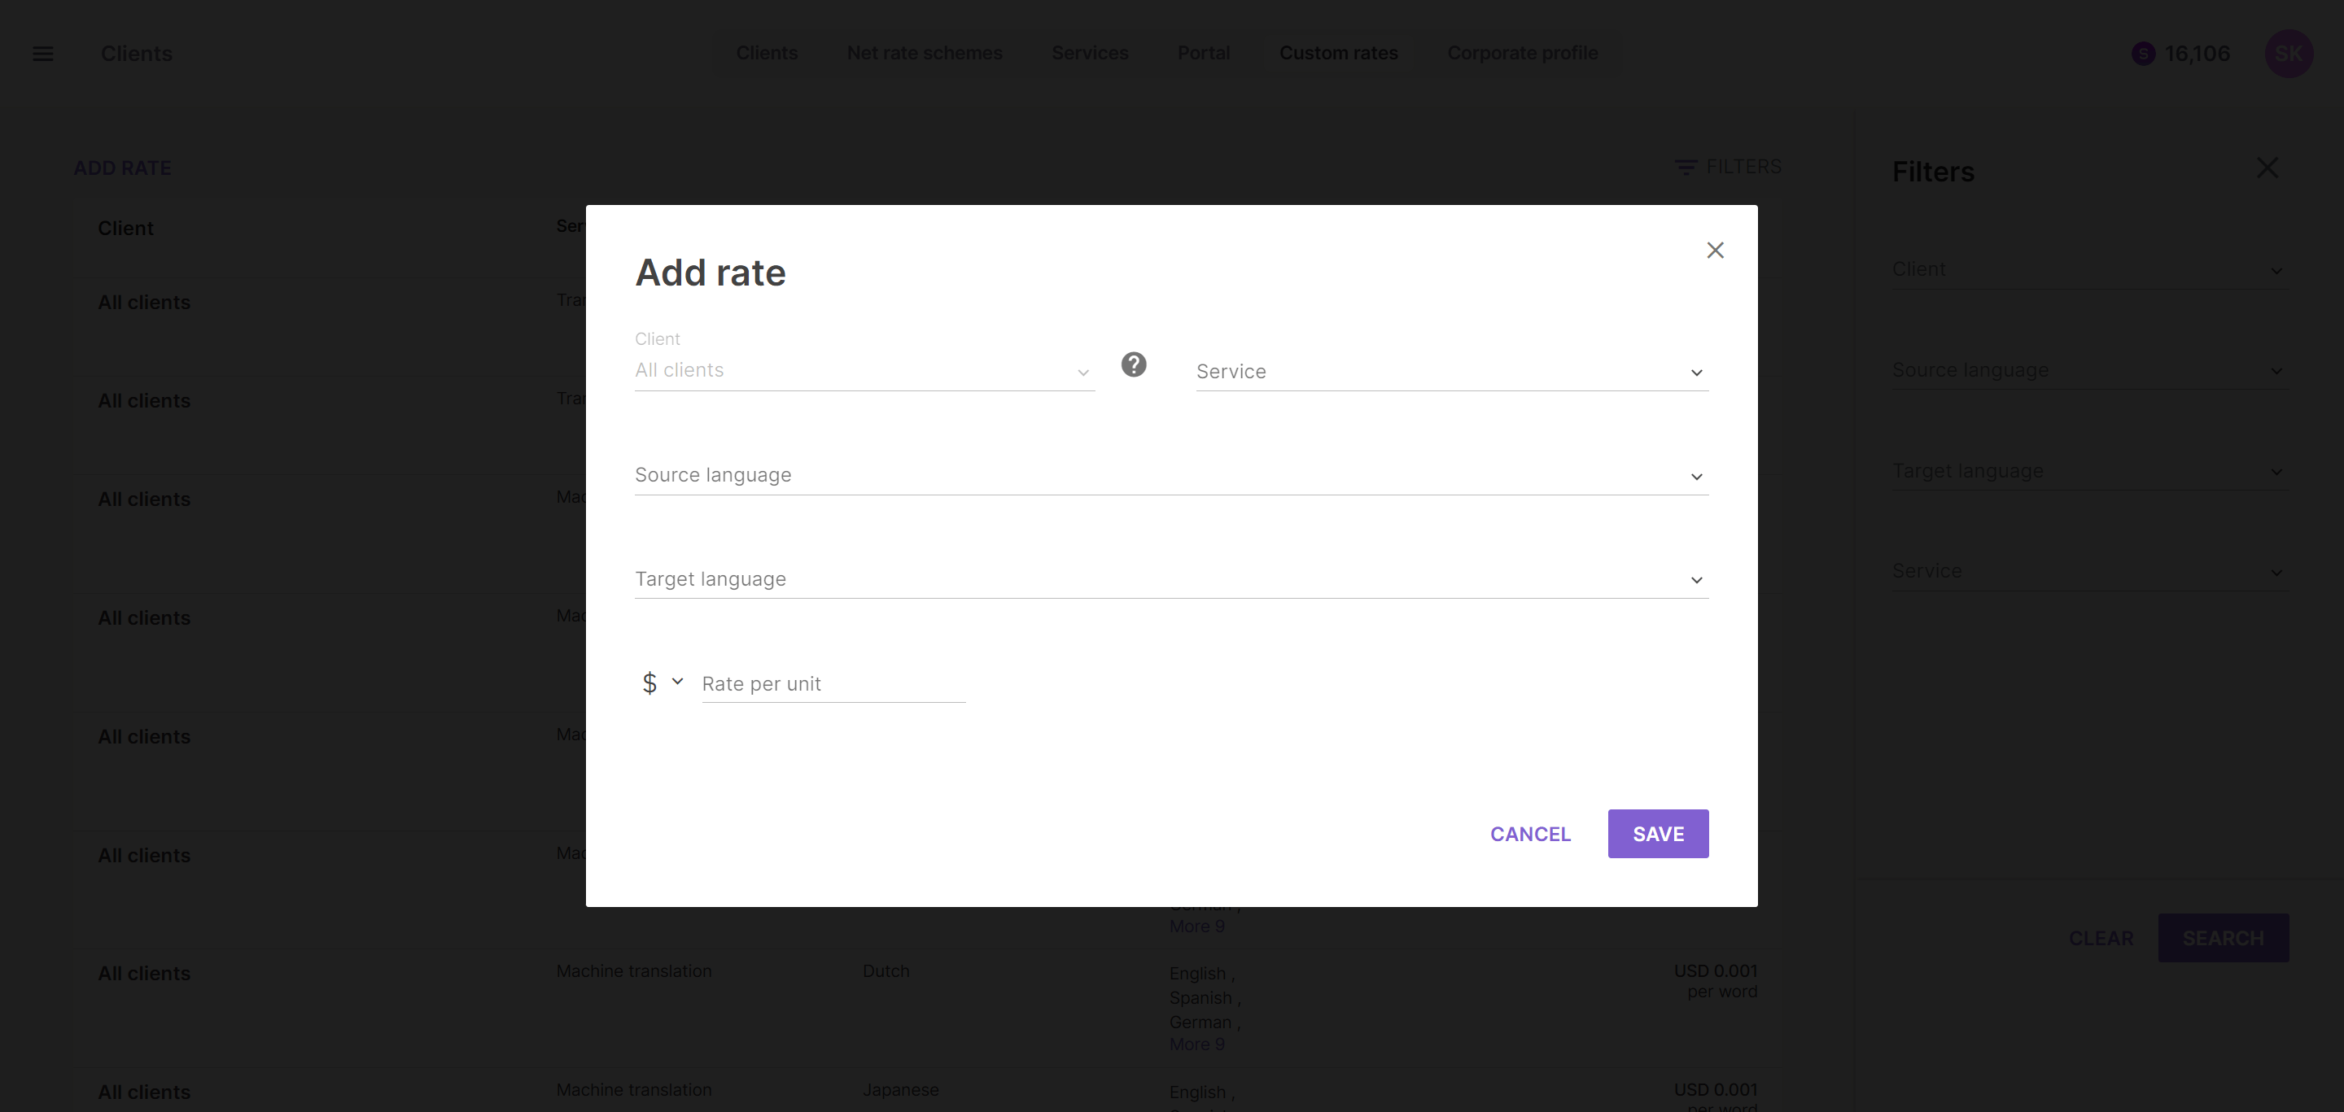Switch to the Services tab
This screenshot has height=1112, width=2344.
(x=1089, y=53)
